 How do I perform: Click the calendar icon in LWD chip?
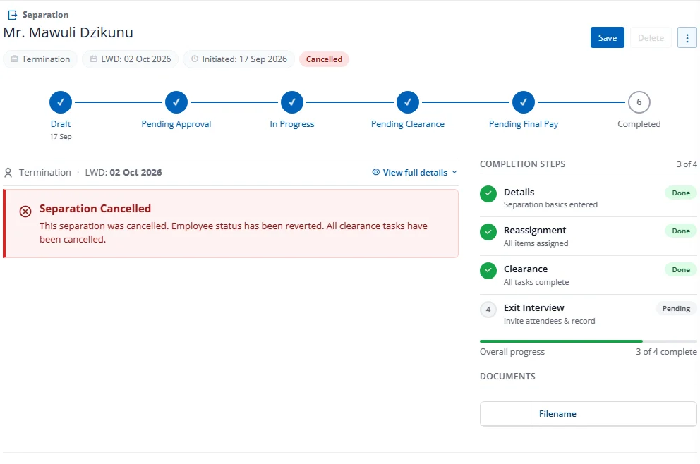[94, 59]
